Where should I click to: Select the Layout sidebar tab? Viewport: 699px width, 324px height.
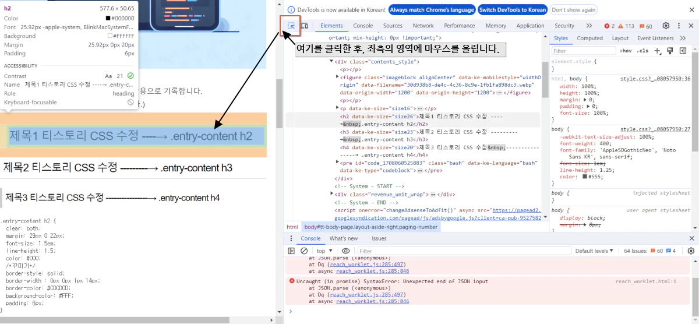click(620, 38)
